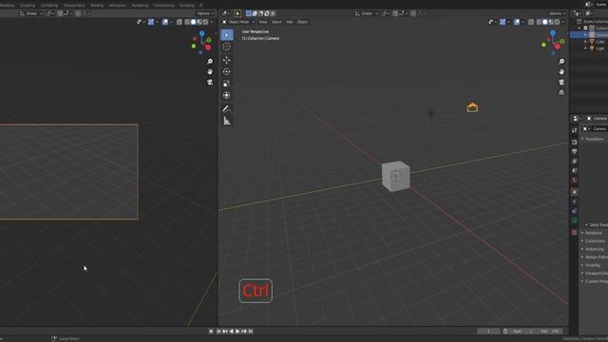Open Object Mode dropdown in right viewport

click(238, 22)
